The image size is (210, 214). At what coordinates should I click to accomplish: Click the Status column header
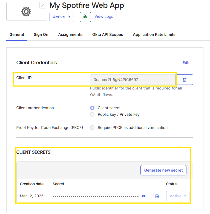172,184
